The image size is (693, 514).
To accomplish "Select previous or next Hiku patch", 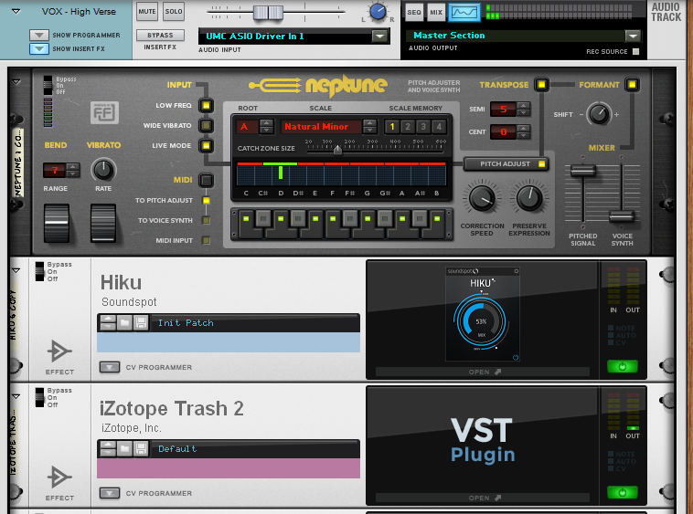I will [108, 323].
